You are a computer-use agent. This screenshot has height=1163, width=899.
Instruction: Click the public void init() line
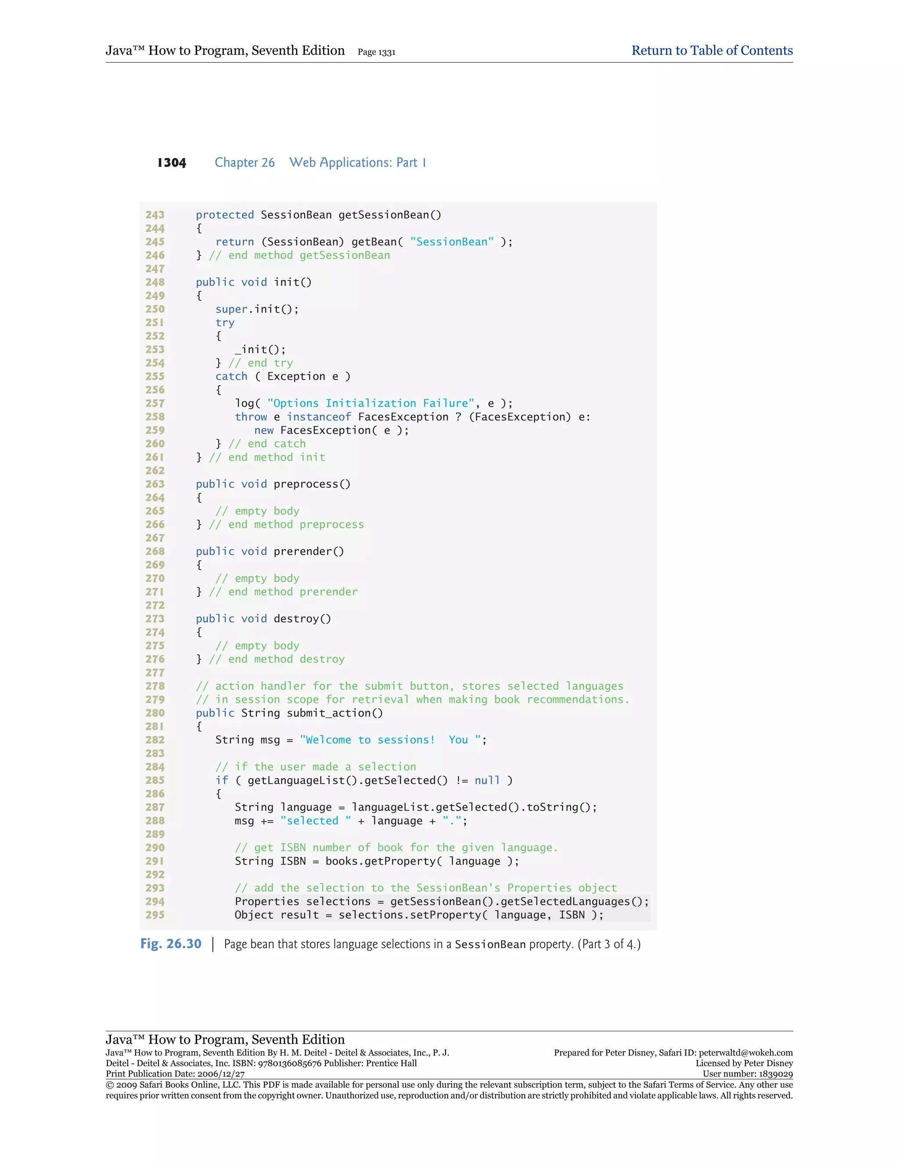(x=254, y=282)
